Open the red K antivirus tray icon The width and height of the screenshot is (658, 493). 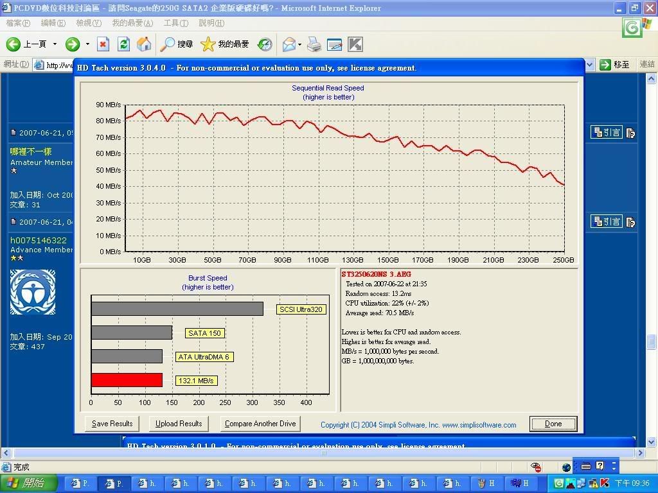click(605, 483)
